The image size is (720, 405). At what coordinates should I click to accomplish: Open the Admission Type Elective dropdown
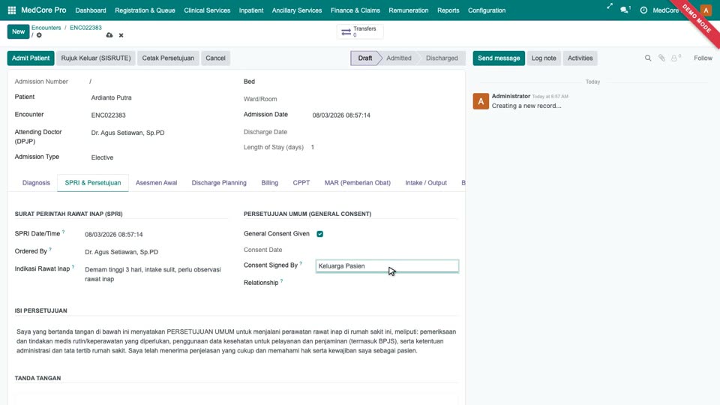click(x=158, y=157)
